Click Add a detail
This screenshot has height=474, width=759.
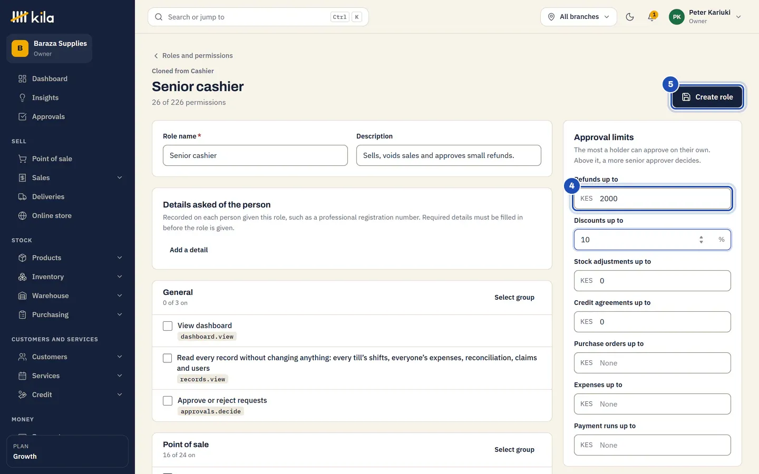pos(189,250)
